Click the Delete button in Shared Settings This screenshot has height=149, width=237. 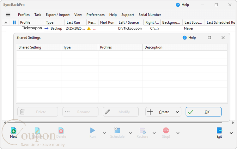pos(38,112)
